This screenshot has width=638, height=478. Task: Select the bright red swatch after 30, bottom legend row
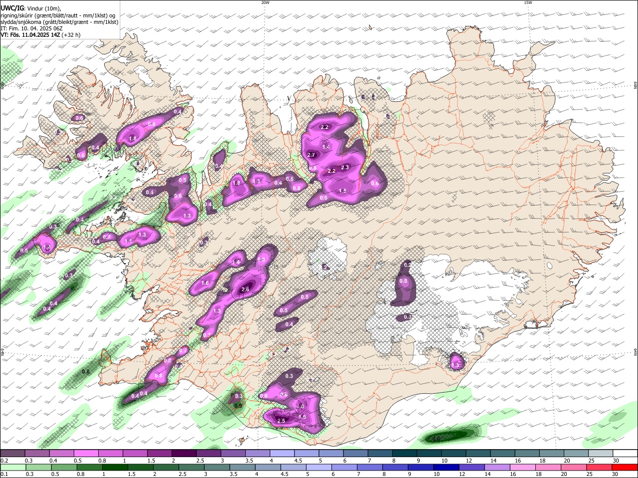[624, 468]
